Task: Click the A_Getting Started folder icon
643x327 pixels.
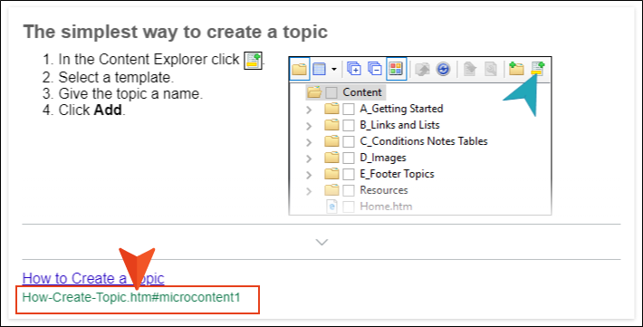Action: (331, 109)
